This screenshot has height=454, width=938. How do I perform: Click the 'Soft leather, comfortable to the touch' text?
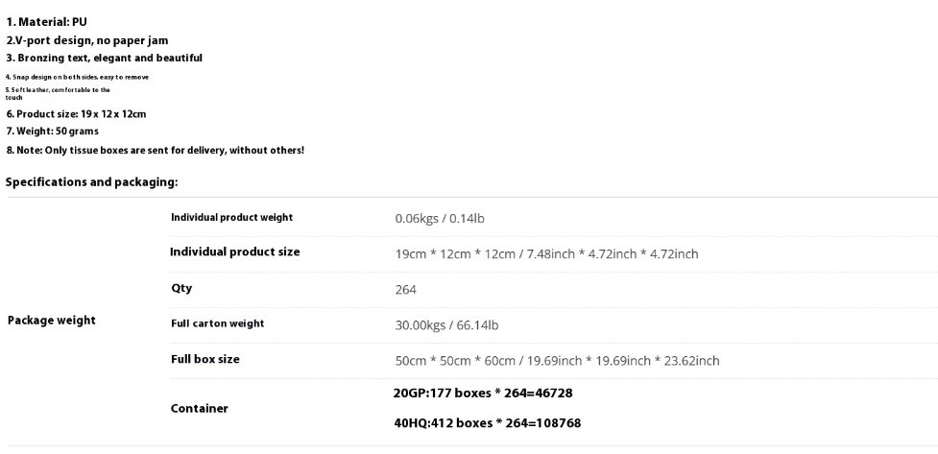click(x=58, y=93)
